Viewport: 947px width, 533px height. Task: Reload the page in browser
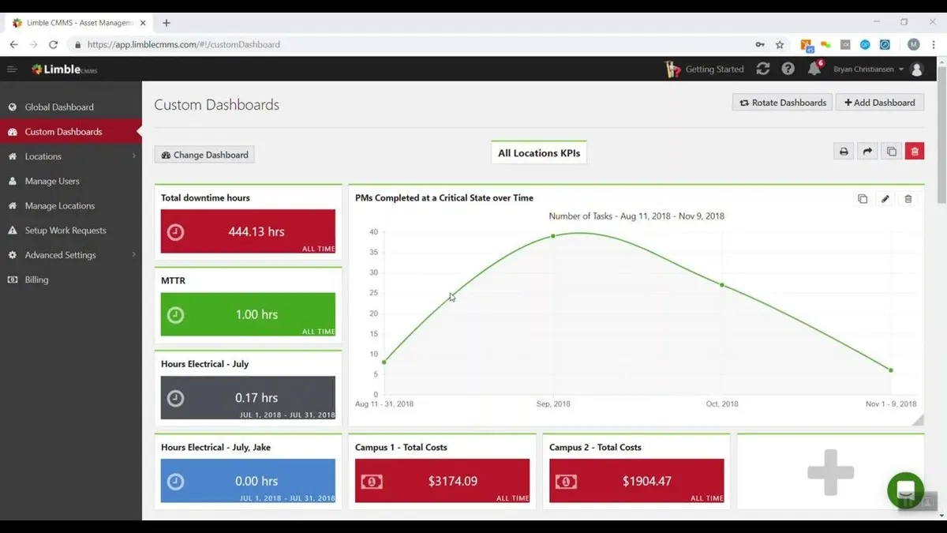click(54, 45)
